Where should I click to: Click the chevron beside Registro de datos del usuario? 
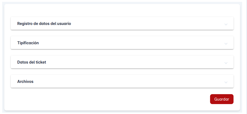(226, 24)
